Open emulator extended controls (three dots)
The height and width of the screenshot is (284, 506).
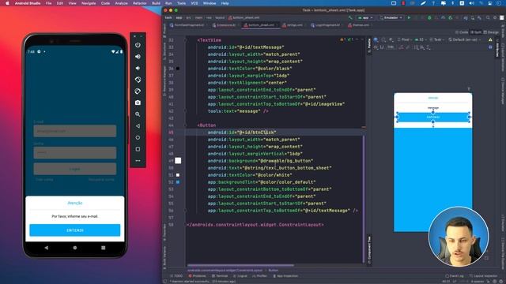(138, 161)
